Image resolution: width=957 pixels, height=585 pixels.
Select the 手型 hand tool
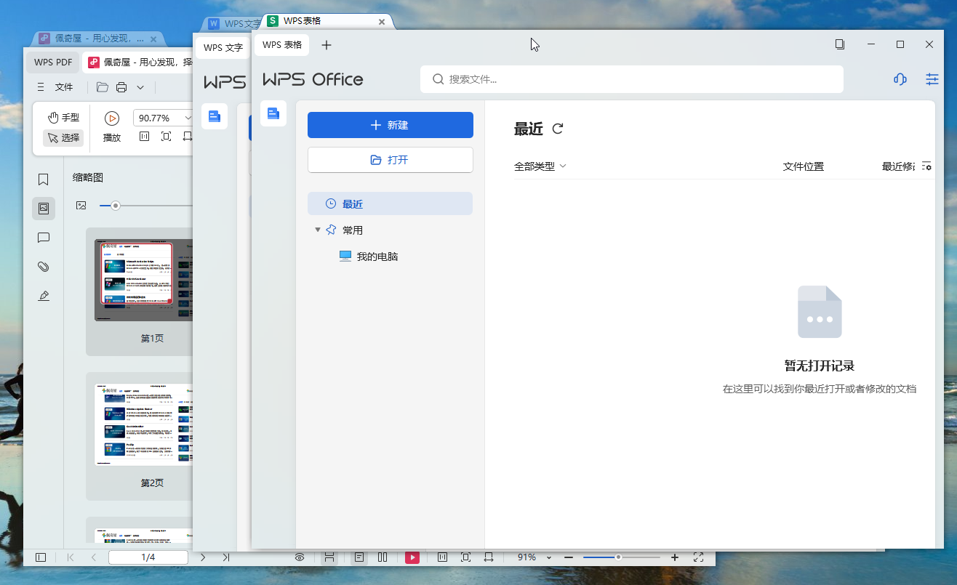pyautogui.click(x=63, y=118)
